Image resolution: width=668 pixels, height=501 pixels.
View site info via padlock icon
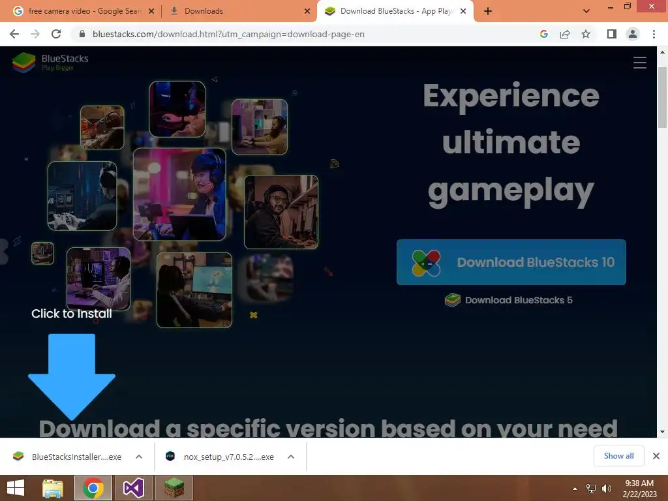[82, 34]
